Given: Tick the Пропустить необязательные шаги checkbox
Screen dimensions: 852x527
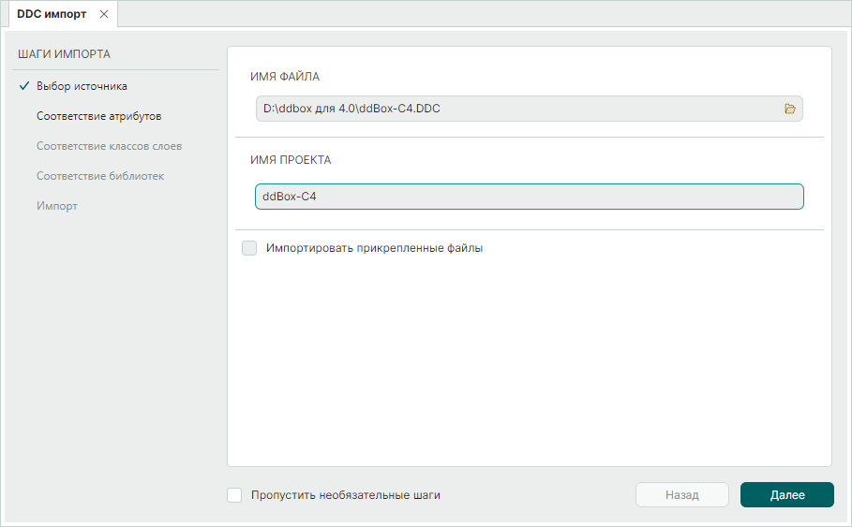Looking at the screenshot, I should tap(235, 495).
